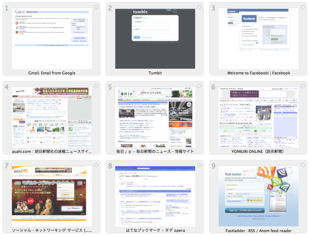Open the Tumblr login thumbnail

pos(155,39)
